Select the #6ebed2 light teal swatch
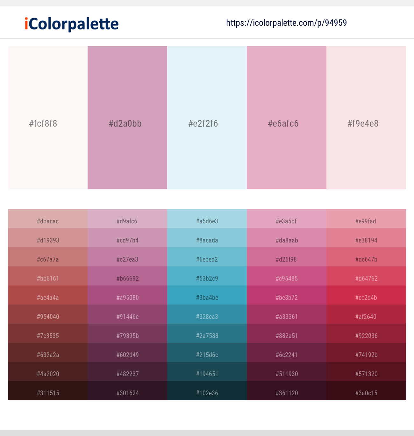The image size is (414, 436). coord(207,259)
